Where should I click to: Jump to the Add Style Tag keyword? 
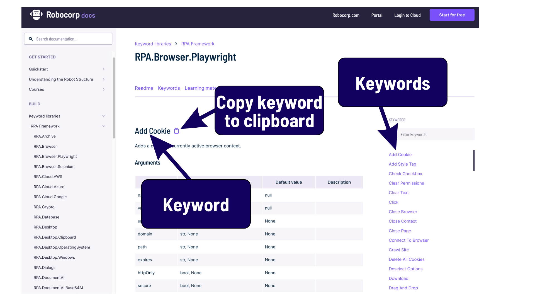click(x=402, y=164)
